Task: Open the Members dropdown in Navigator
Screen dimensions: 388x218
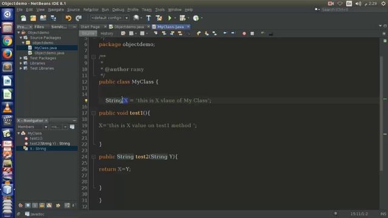Action: tap(32, 127)
